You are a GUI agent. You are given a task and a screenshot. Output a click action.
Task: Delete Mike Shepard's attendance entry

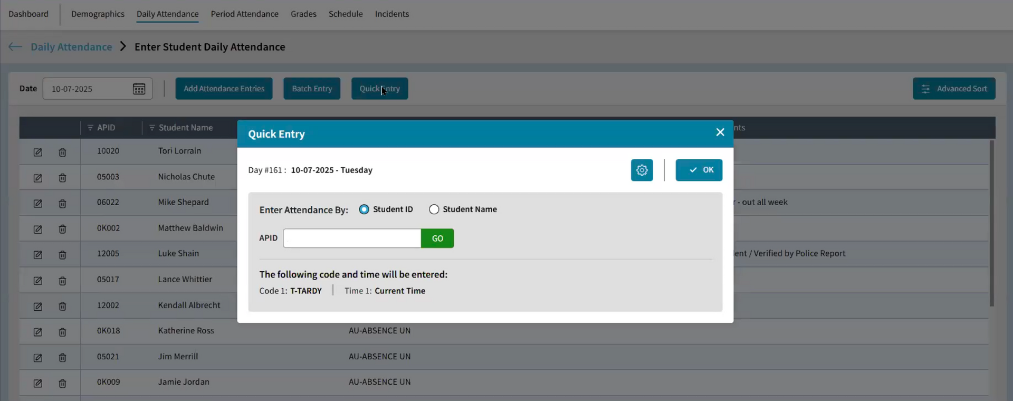click(62, 204)
